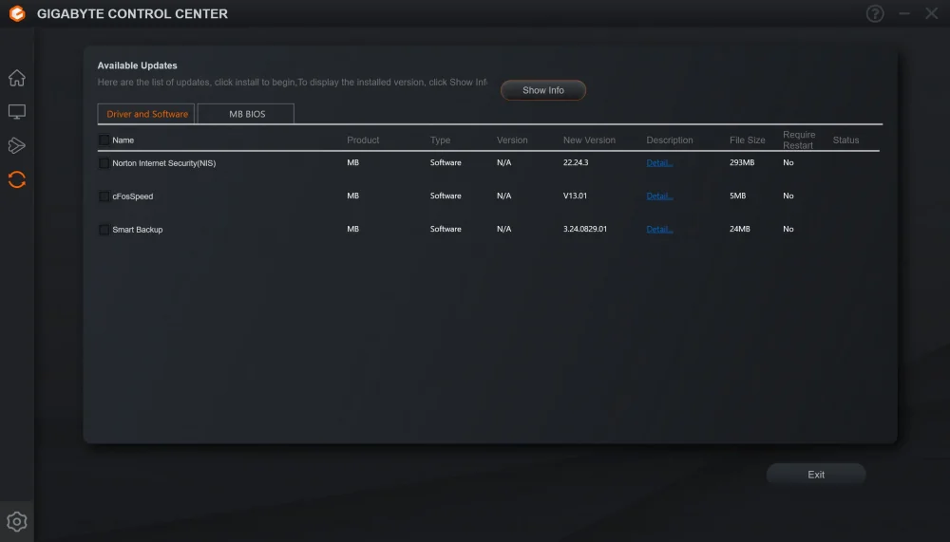Click the help question mark icon
Image resolution: width=950 pixels, height=542 pixels.
tap(875, 13)
